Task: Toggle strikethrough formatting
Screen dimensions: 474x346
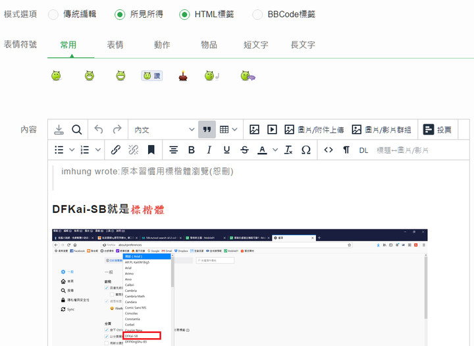Action: point(244,150)
